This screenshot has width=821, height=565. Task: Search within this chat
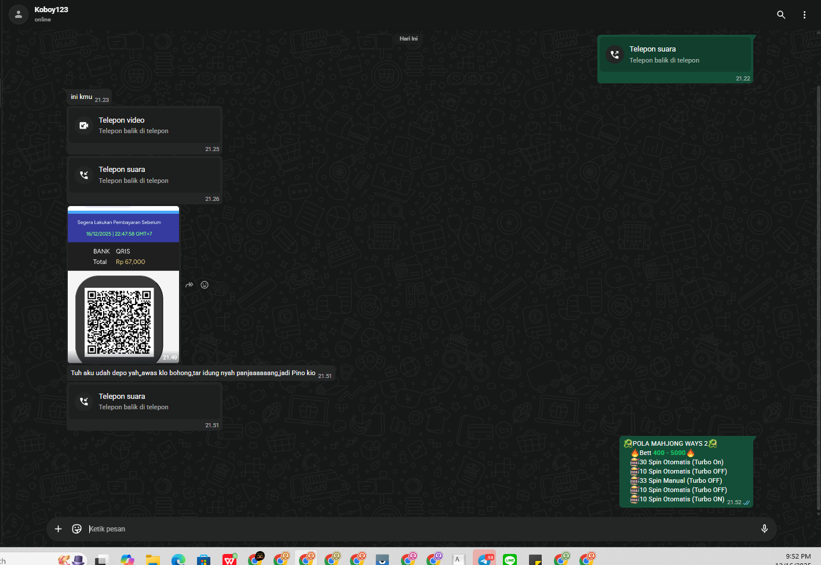coord(781,15)
